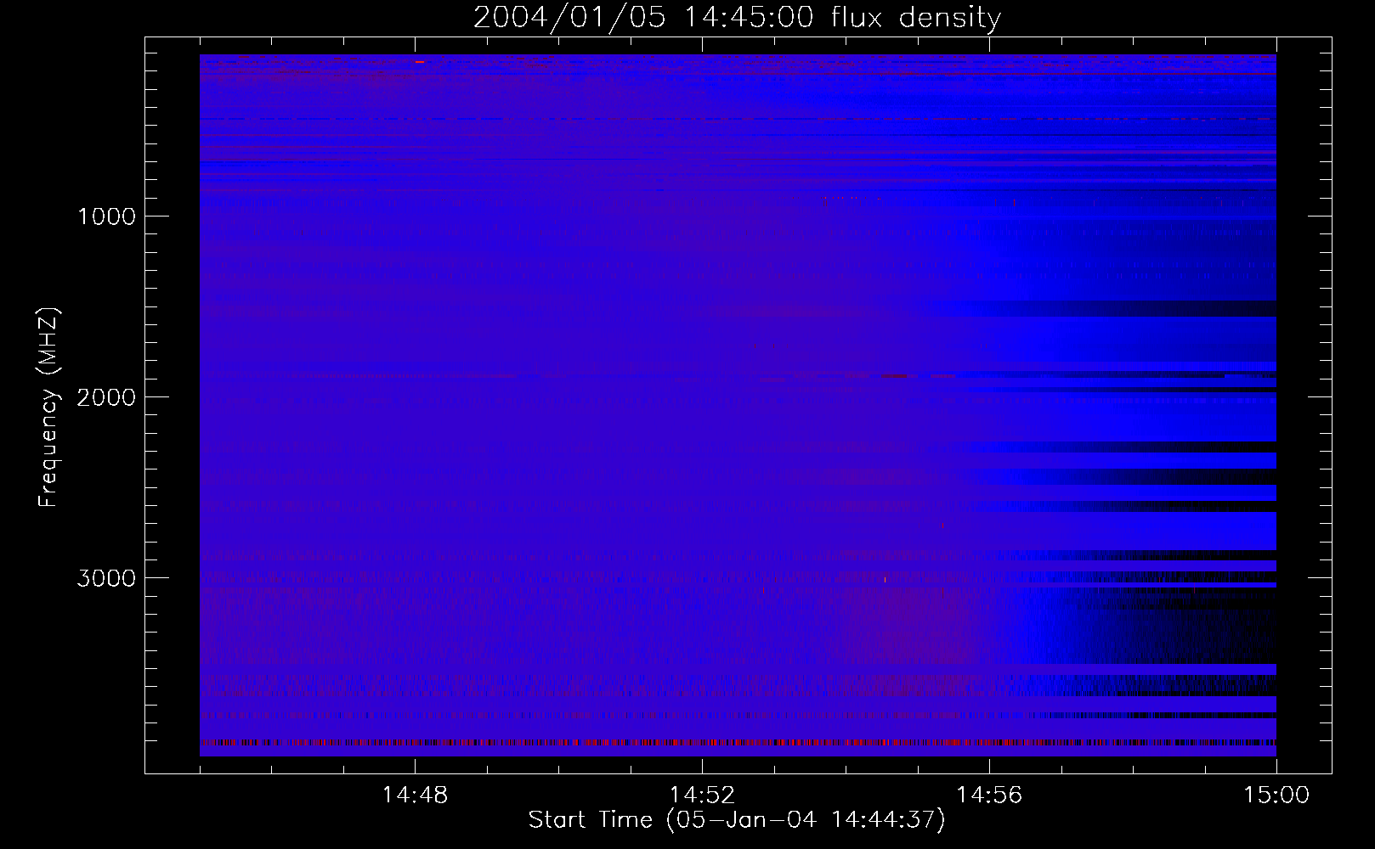Click the '14:48' time axis label
The width and height of the screenshot is (1375, 849).
tap(415, 796)
